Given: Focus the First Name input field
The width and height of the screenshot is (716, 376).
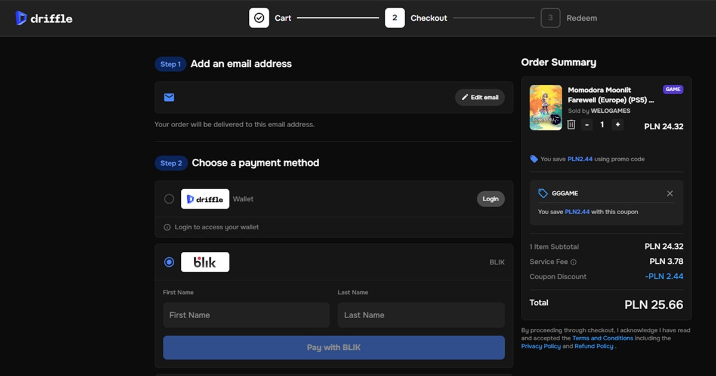Looking at the screenshot, I should 246,315.
